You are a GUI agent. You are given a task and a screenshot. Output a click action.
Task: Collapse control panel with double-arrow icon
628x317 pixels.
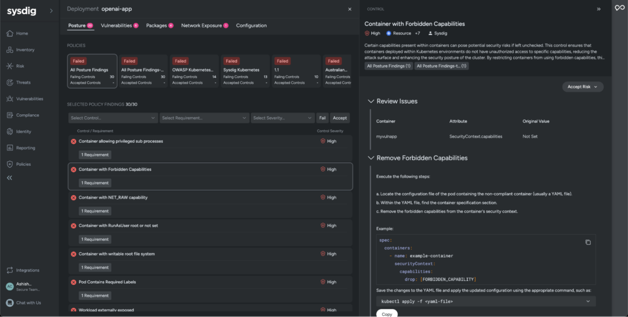(x=599, y=9)
